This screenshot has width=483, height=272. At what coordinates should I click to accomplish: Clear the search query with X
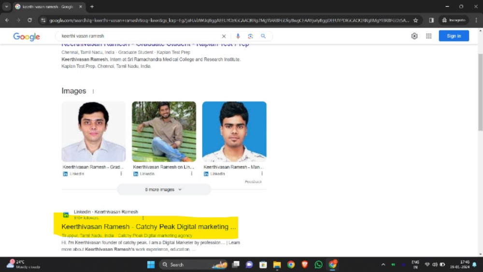pyautogui.click(x=224, y=36)
